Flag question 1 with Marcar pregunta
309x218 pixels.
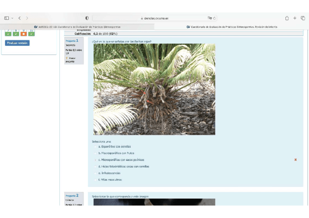click(70, 60)
